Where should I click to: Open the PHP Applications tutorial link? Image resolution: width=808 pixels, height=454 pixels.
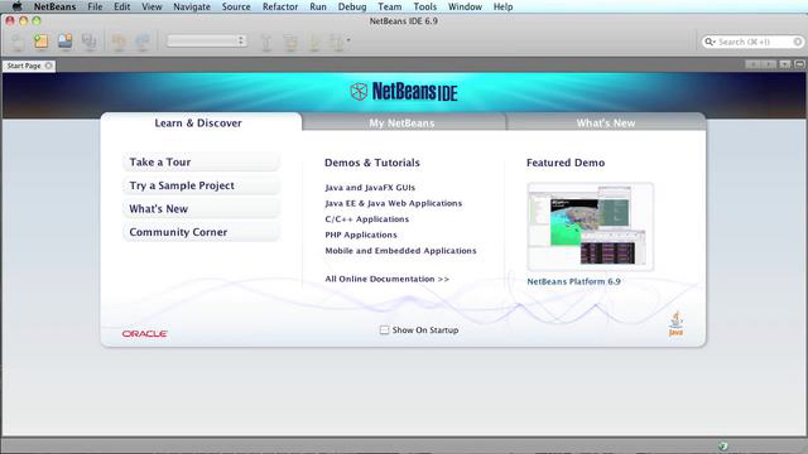(361, 235)
